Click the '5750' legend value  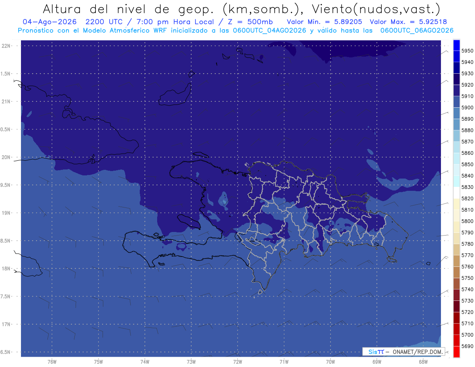[467, 278]
